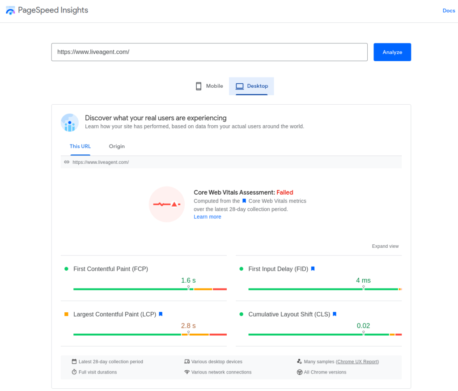This screenshot has width=458, height=391.
Task: Click the bookmark icon beside Largest Contentful Paint
Action: pyautogui.click(x=161, y=314)
